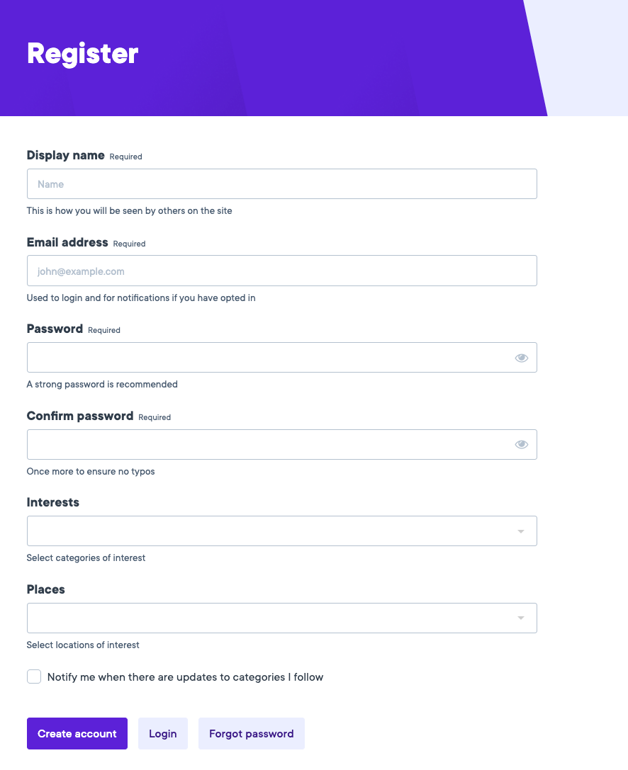Screen dimensions: 628x770
Task: Select the Confirm password field
Action: click(269, 444)
